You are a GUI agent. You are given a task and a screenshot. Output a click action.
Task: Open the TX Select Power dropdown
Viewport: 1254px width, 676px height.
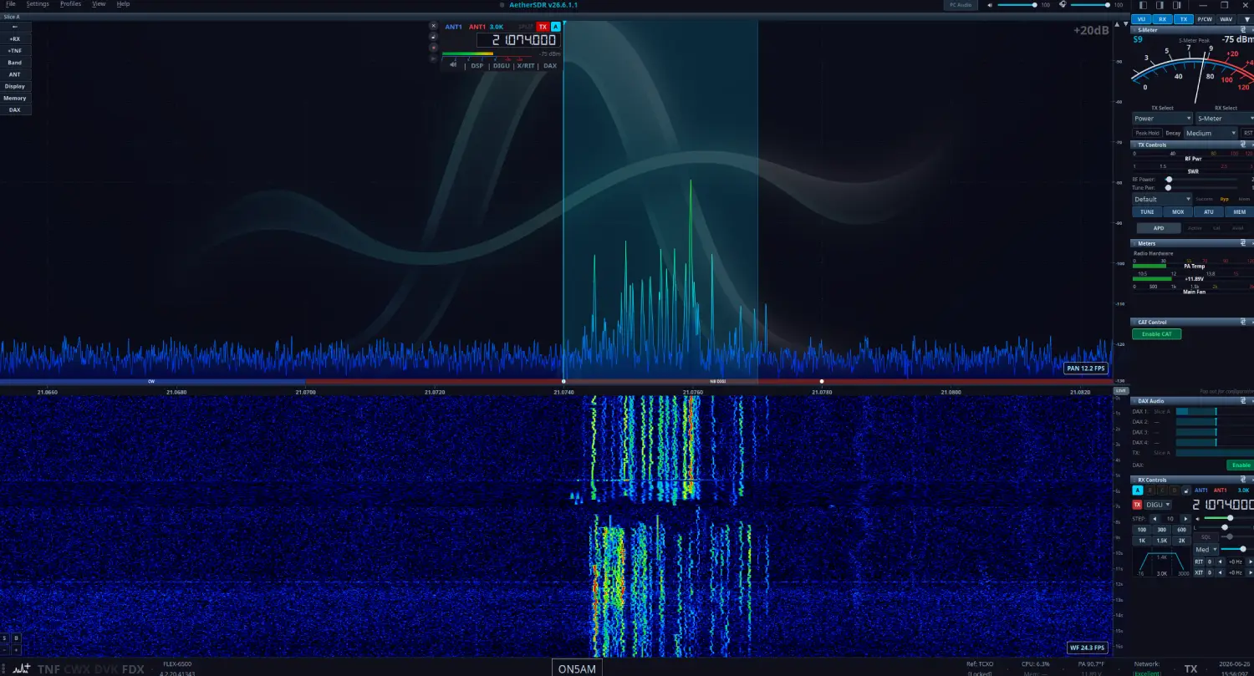(1162, 119)
